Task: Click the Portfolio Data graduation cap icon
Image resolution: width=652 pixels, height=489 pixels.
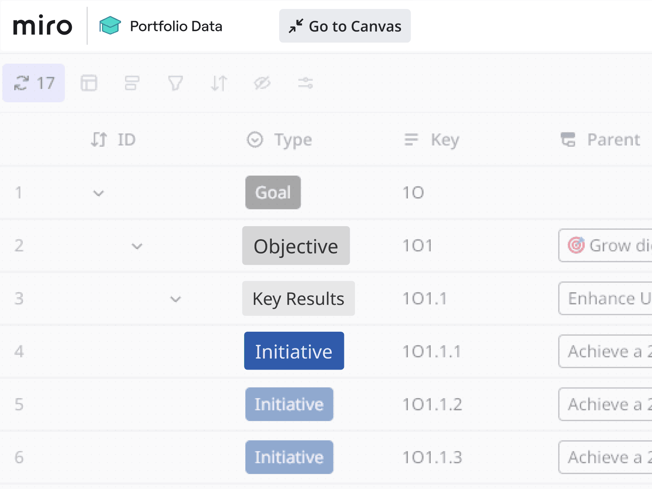Action: pos(110,26)
